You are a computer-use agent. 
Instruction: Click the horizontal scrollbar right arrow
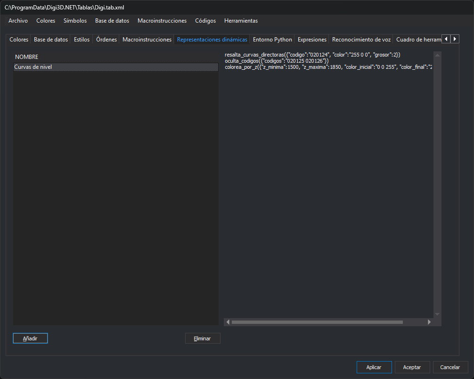[x=429, y=322]
